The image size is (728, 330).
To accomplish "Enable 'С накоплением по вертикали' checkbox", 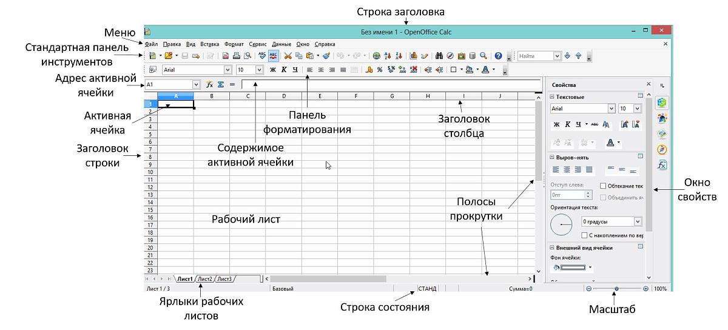I will (x=584, y=235).
